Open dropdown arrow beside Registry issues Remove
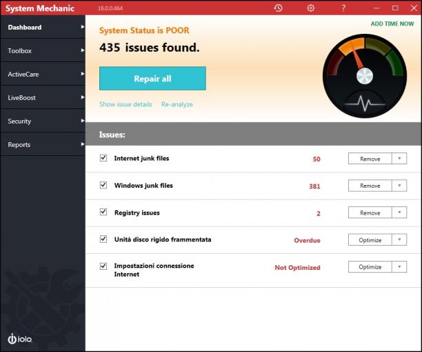 399,213
